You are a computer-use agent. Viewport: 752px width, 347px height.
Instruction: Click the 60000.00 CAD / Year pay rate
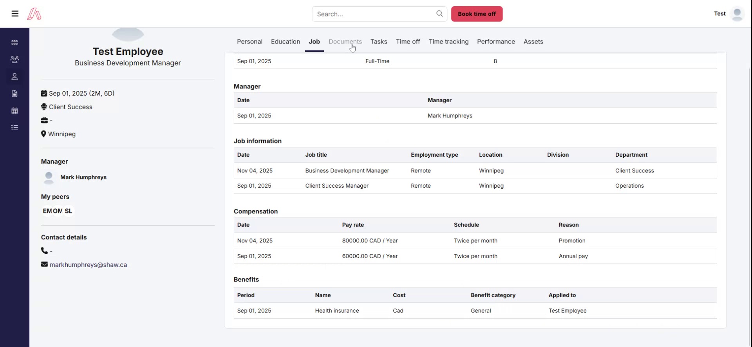click(370, 256)
